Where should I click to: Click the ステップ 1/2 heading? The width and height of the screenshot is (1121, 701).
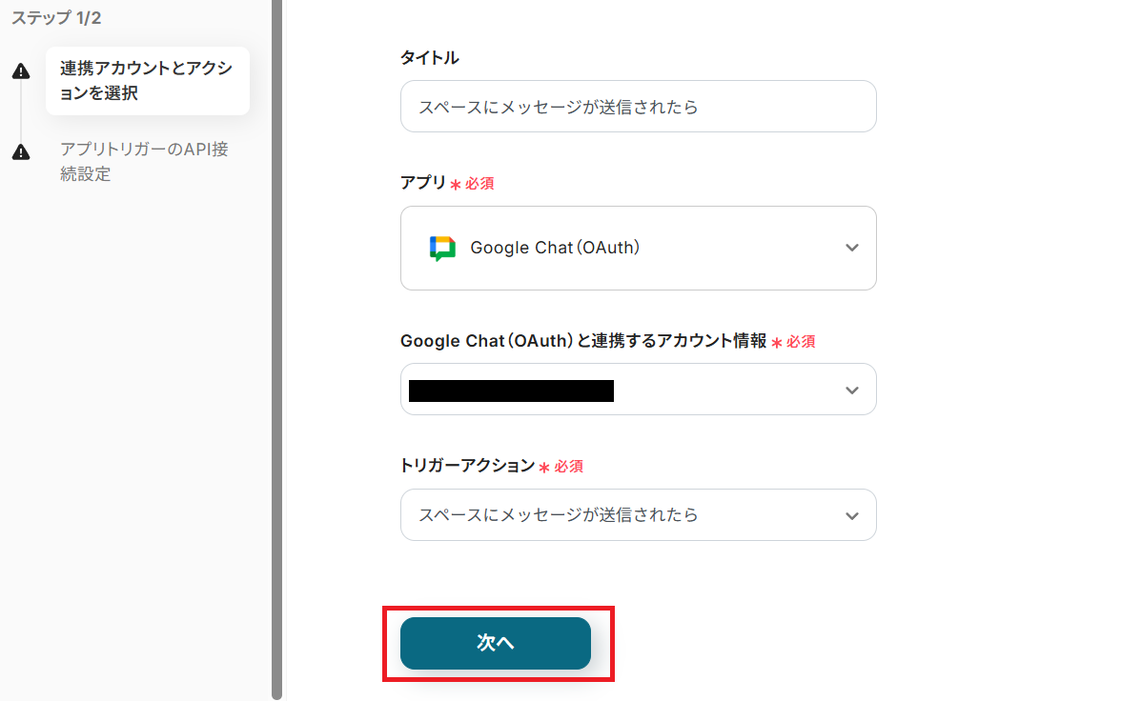click(x=56, y=18)
